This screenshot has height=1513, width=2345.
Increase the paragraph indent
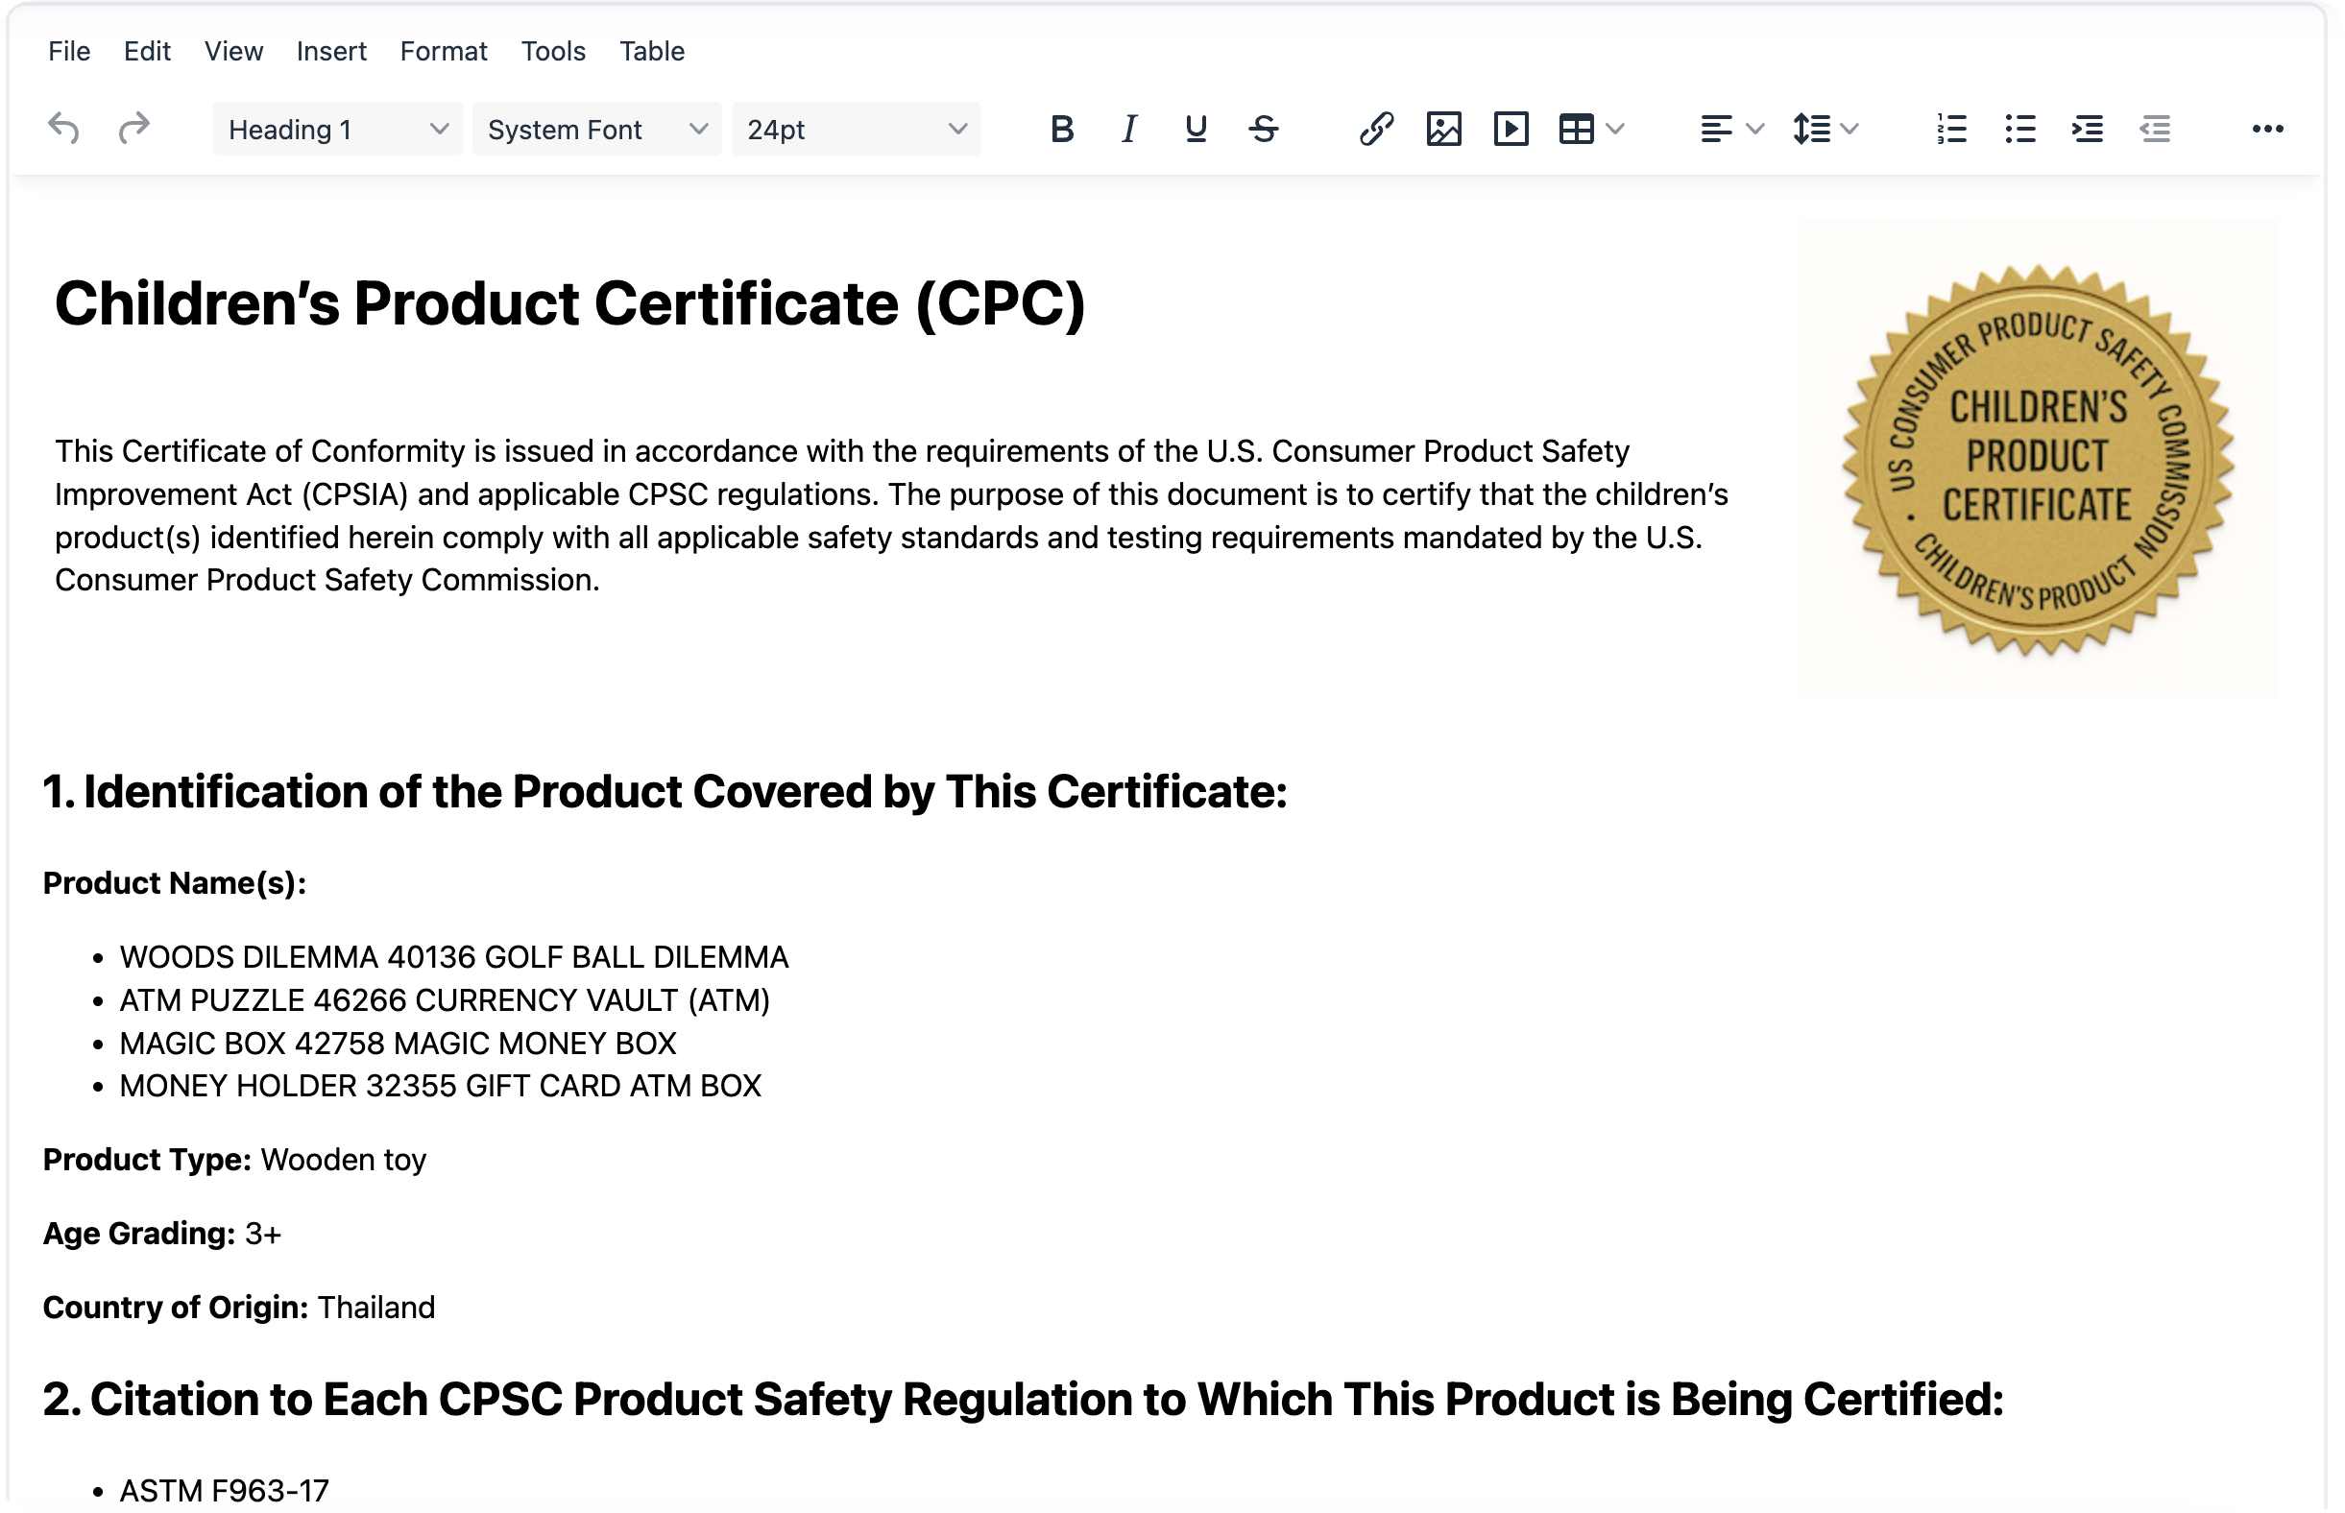(2088, 129)
